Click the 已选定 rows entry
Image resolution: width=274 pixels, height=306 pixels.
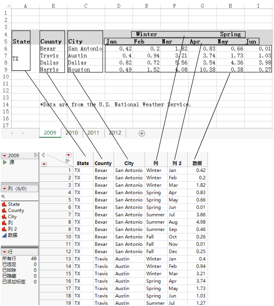tap(19, 264)
